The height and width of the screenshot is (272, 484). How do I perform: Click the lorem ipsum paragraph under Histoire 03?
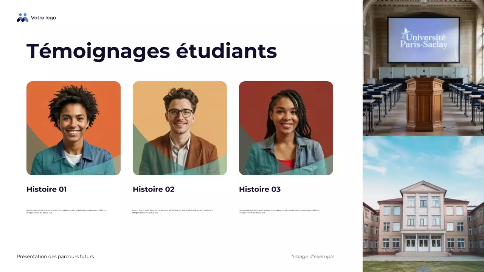tap(279, 212)
